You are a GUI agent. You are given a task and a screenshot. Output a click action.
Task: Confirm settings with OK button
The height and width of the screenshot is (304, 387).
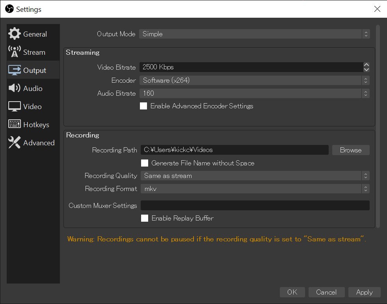pos(292,292)
